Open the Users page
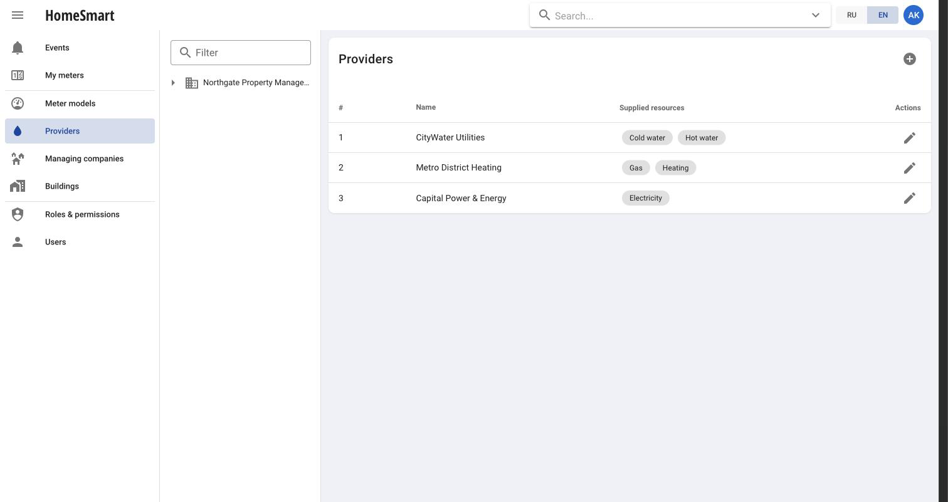This screenshot has width=948, height=502. pos(80,242)
